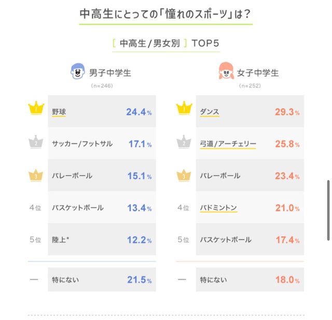Click the gold crown beside 野球
This screenshot has width=332, height=320.
pyautogui.click(x=36, y=110)
